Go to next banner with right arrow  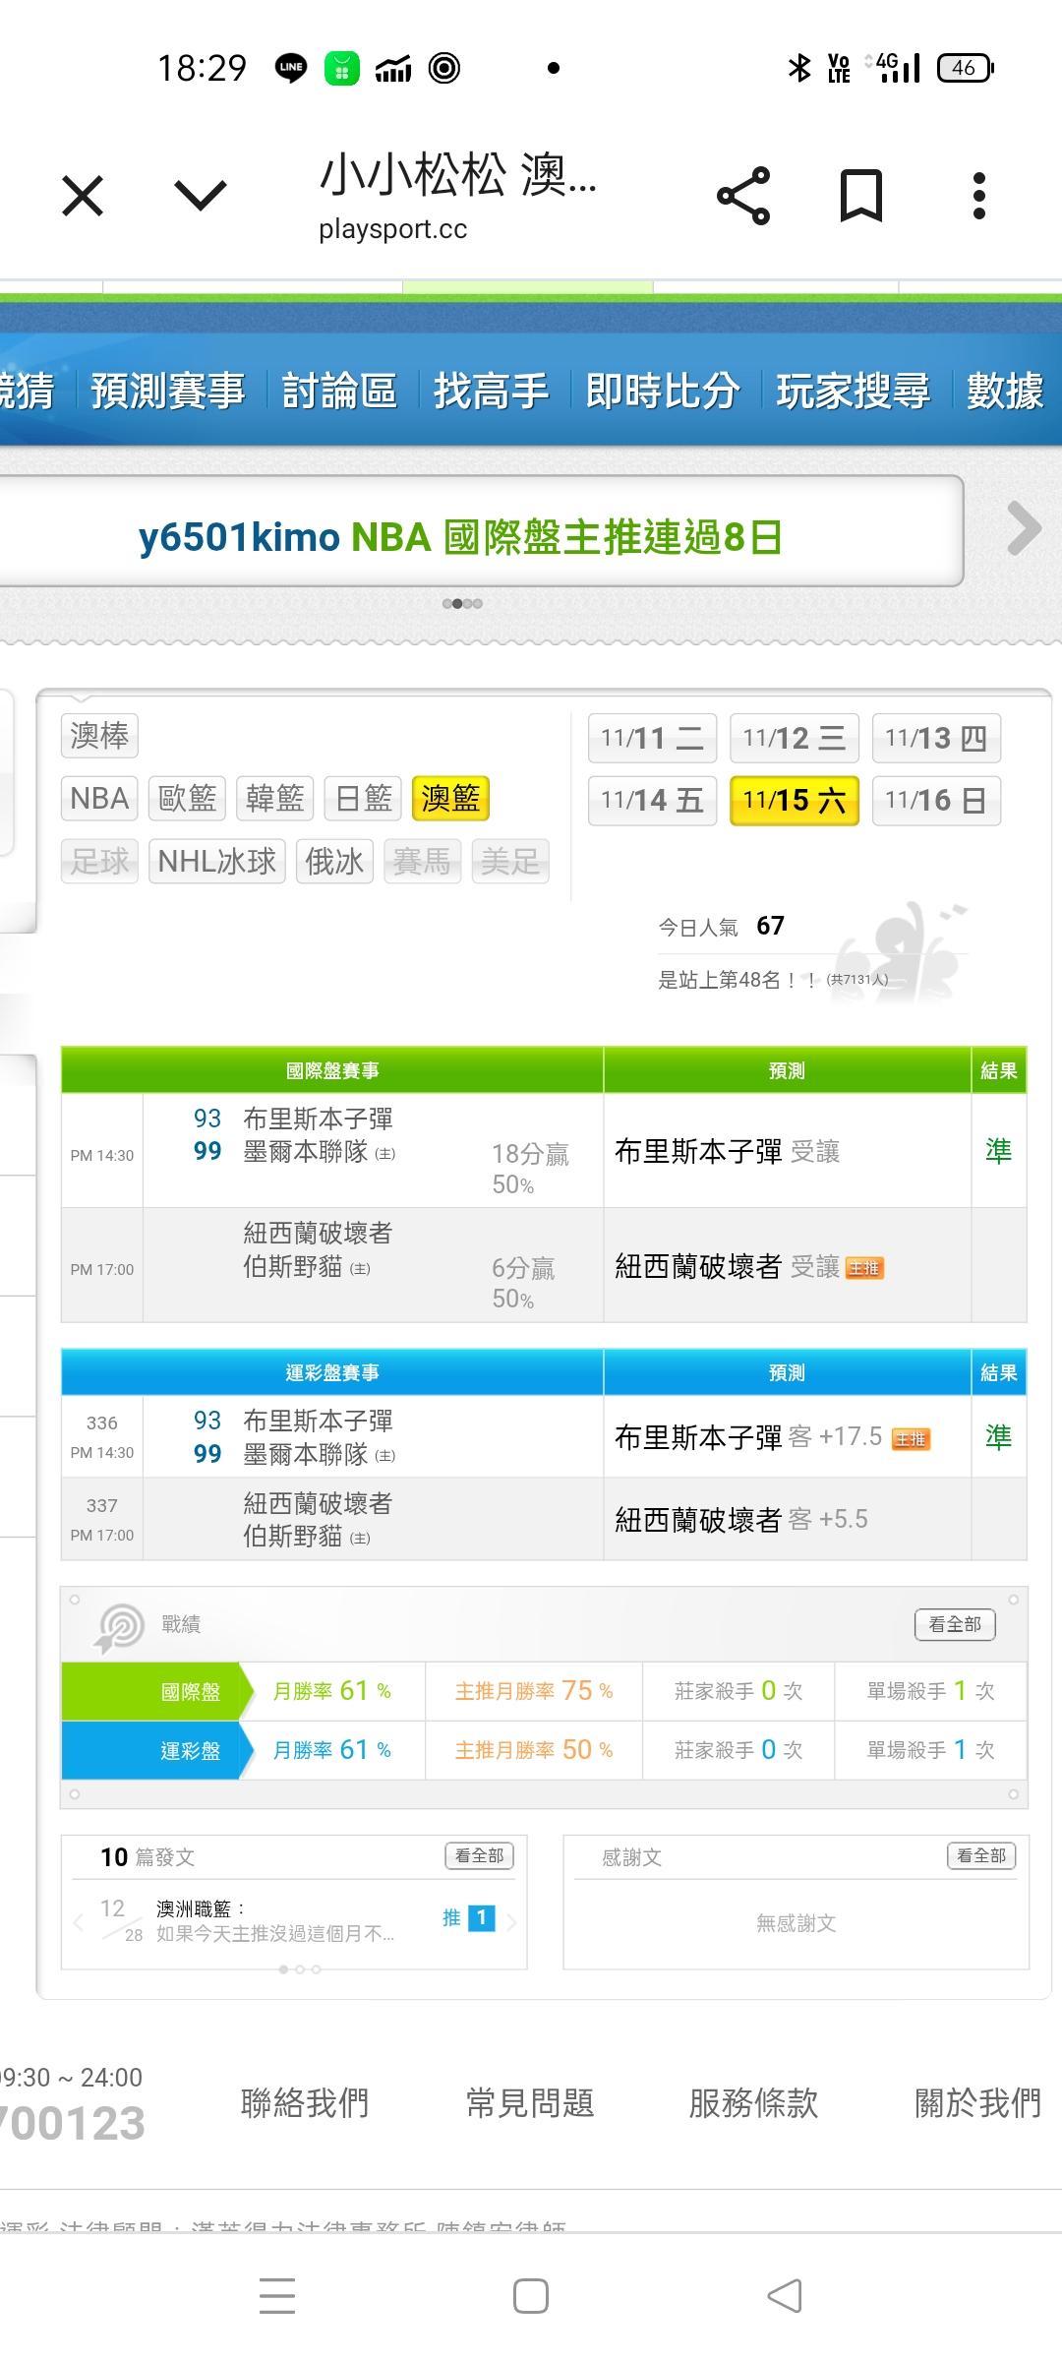click(x=1024, y=529)
